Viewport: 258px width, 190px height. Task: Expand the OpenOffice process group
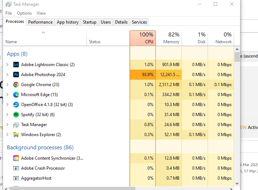8,105
